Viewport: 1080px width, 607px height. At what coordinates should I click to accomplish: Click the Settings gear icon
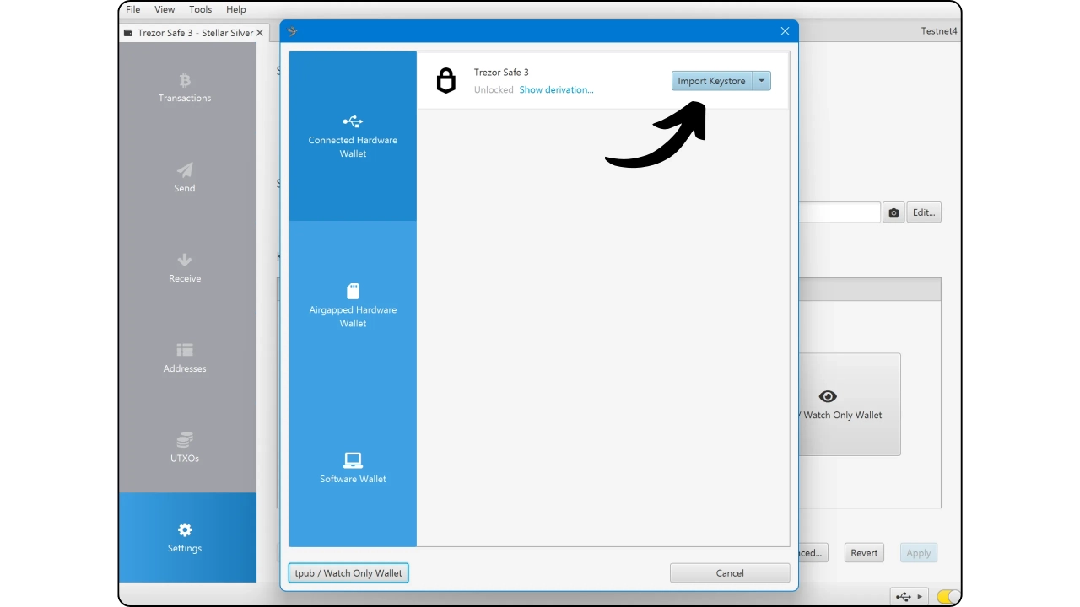(185, 530)
